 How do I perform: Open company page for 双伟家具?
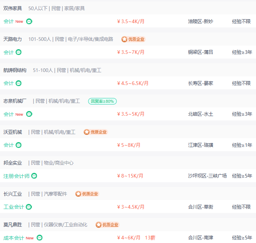[13, 8]
